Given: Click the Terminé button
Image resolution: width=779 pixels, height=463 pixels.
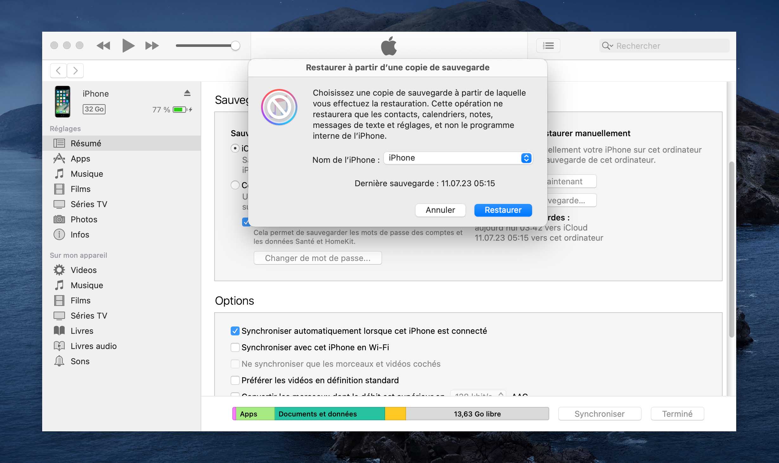Looking at the screenshot, I should tap(677, 414).
